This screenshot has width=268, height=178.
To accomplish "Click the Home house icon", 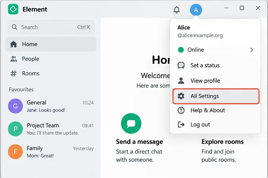I will click(x=13, y=44).
